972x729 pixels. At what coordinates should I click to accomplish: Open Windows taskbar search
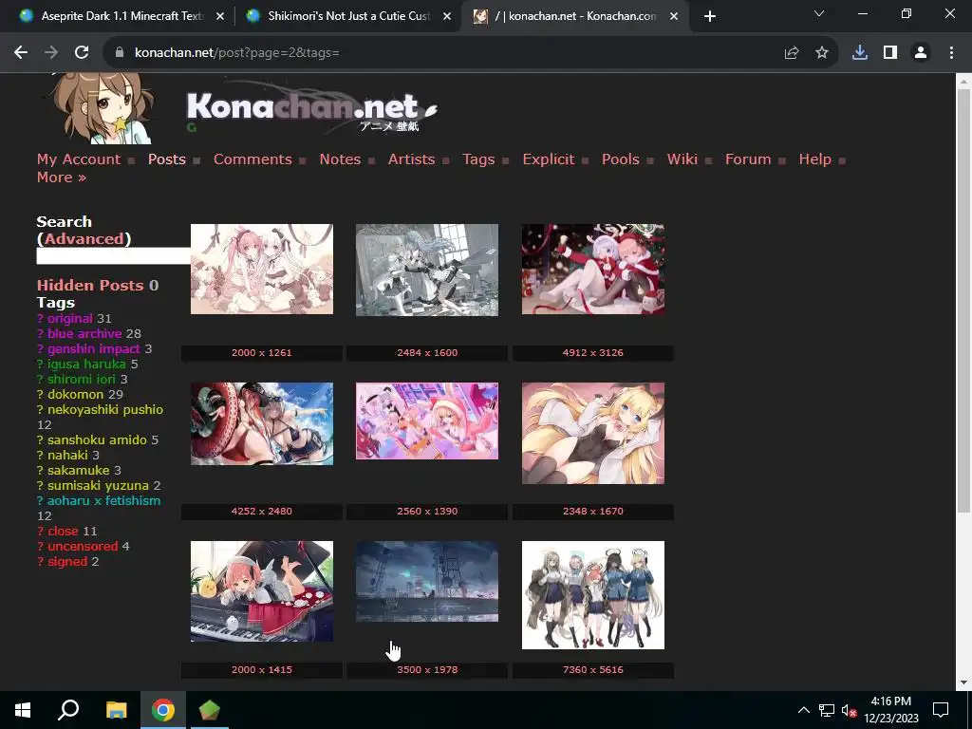click(x=68, y=710)
